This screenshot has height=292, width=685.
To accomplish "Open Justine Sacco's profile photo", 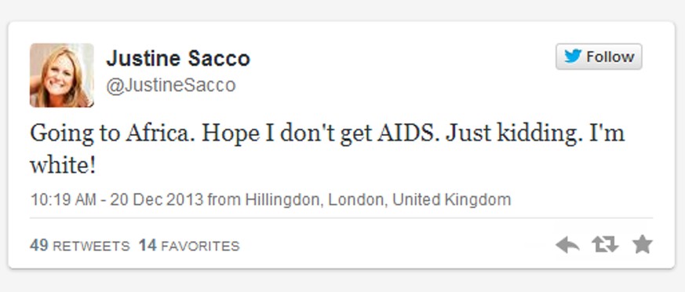I will 62,75.
